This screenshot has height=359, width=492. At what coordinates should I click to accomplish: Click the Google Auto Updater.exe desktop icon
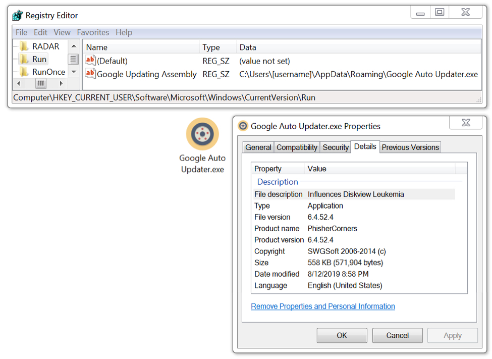coord(202,134)
